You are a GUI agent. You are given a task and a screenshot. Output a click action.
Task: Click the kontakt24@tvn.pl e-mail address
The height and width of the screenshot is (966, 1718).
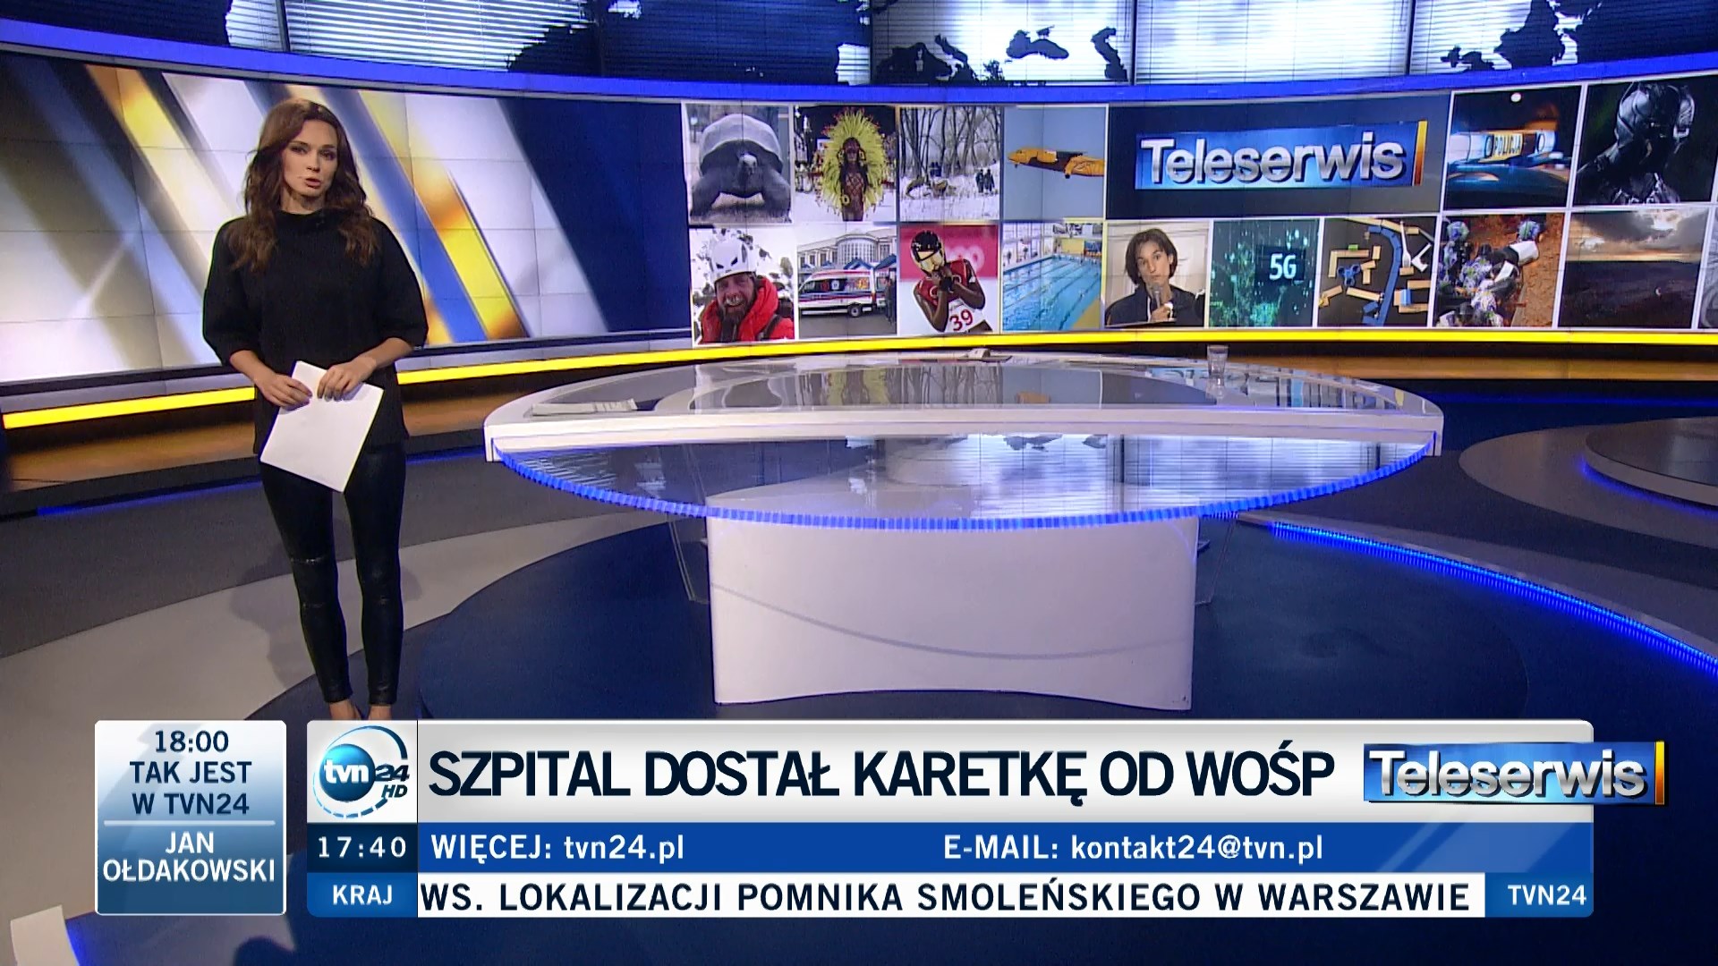coord(1196,848)
